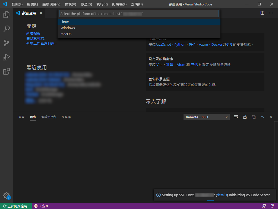Open the Explorer view in activity bar

[7, 15]
